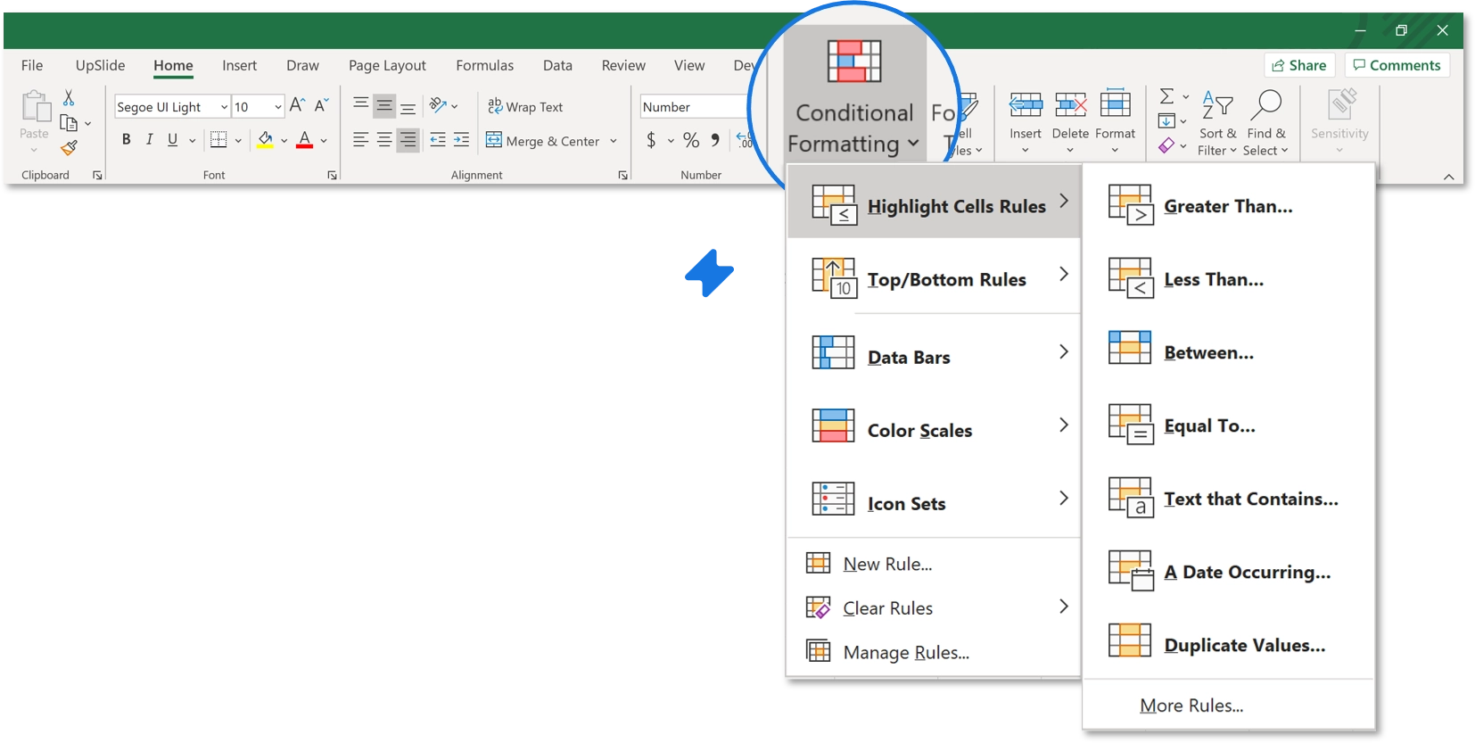Open the font color dropdown arrow
Screen dimensions: 1475x743
click(324, 140)
